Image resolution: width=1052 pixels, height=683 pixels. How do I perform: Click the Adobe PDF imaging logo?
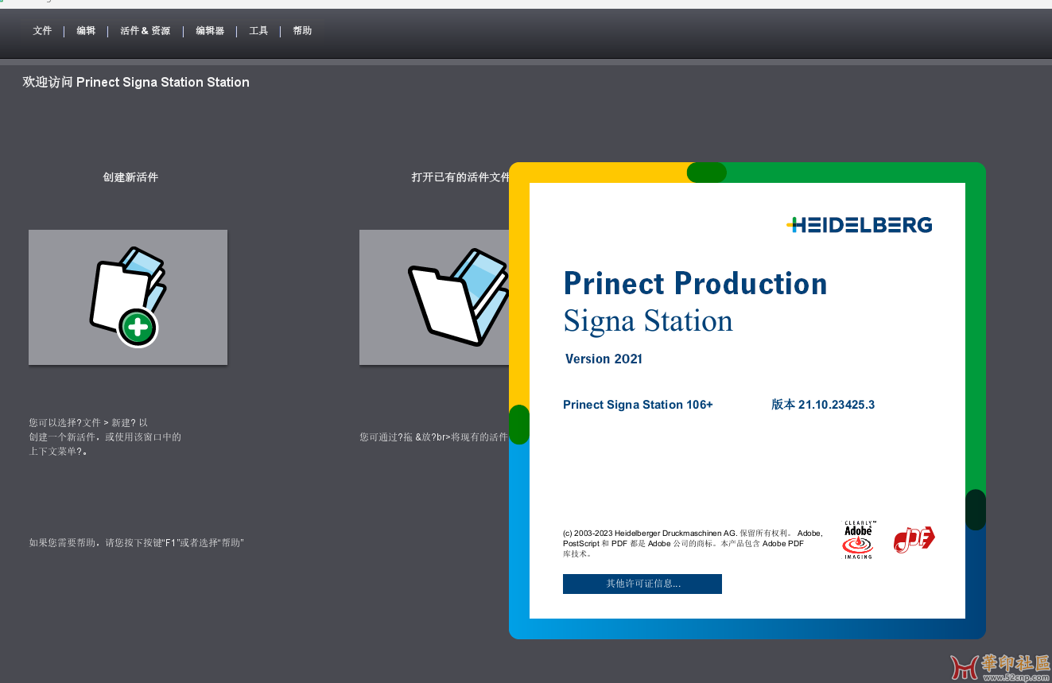pos(858,540)
